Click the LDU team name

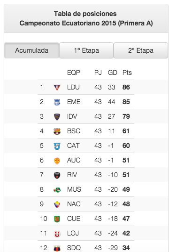click(73, 87)
